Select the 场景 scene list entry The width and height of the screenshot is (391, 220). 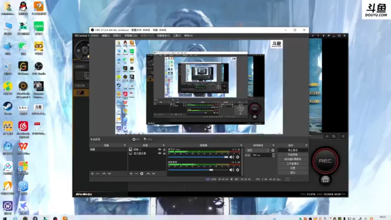point(108,150)
